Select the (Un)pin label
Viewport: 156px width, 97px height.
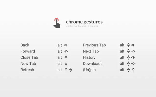[89, 70]
